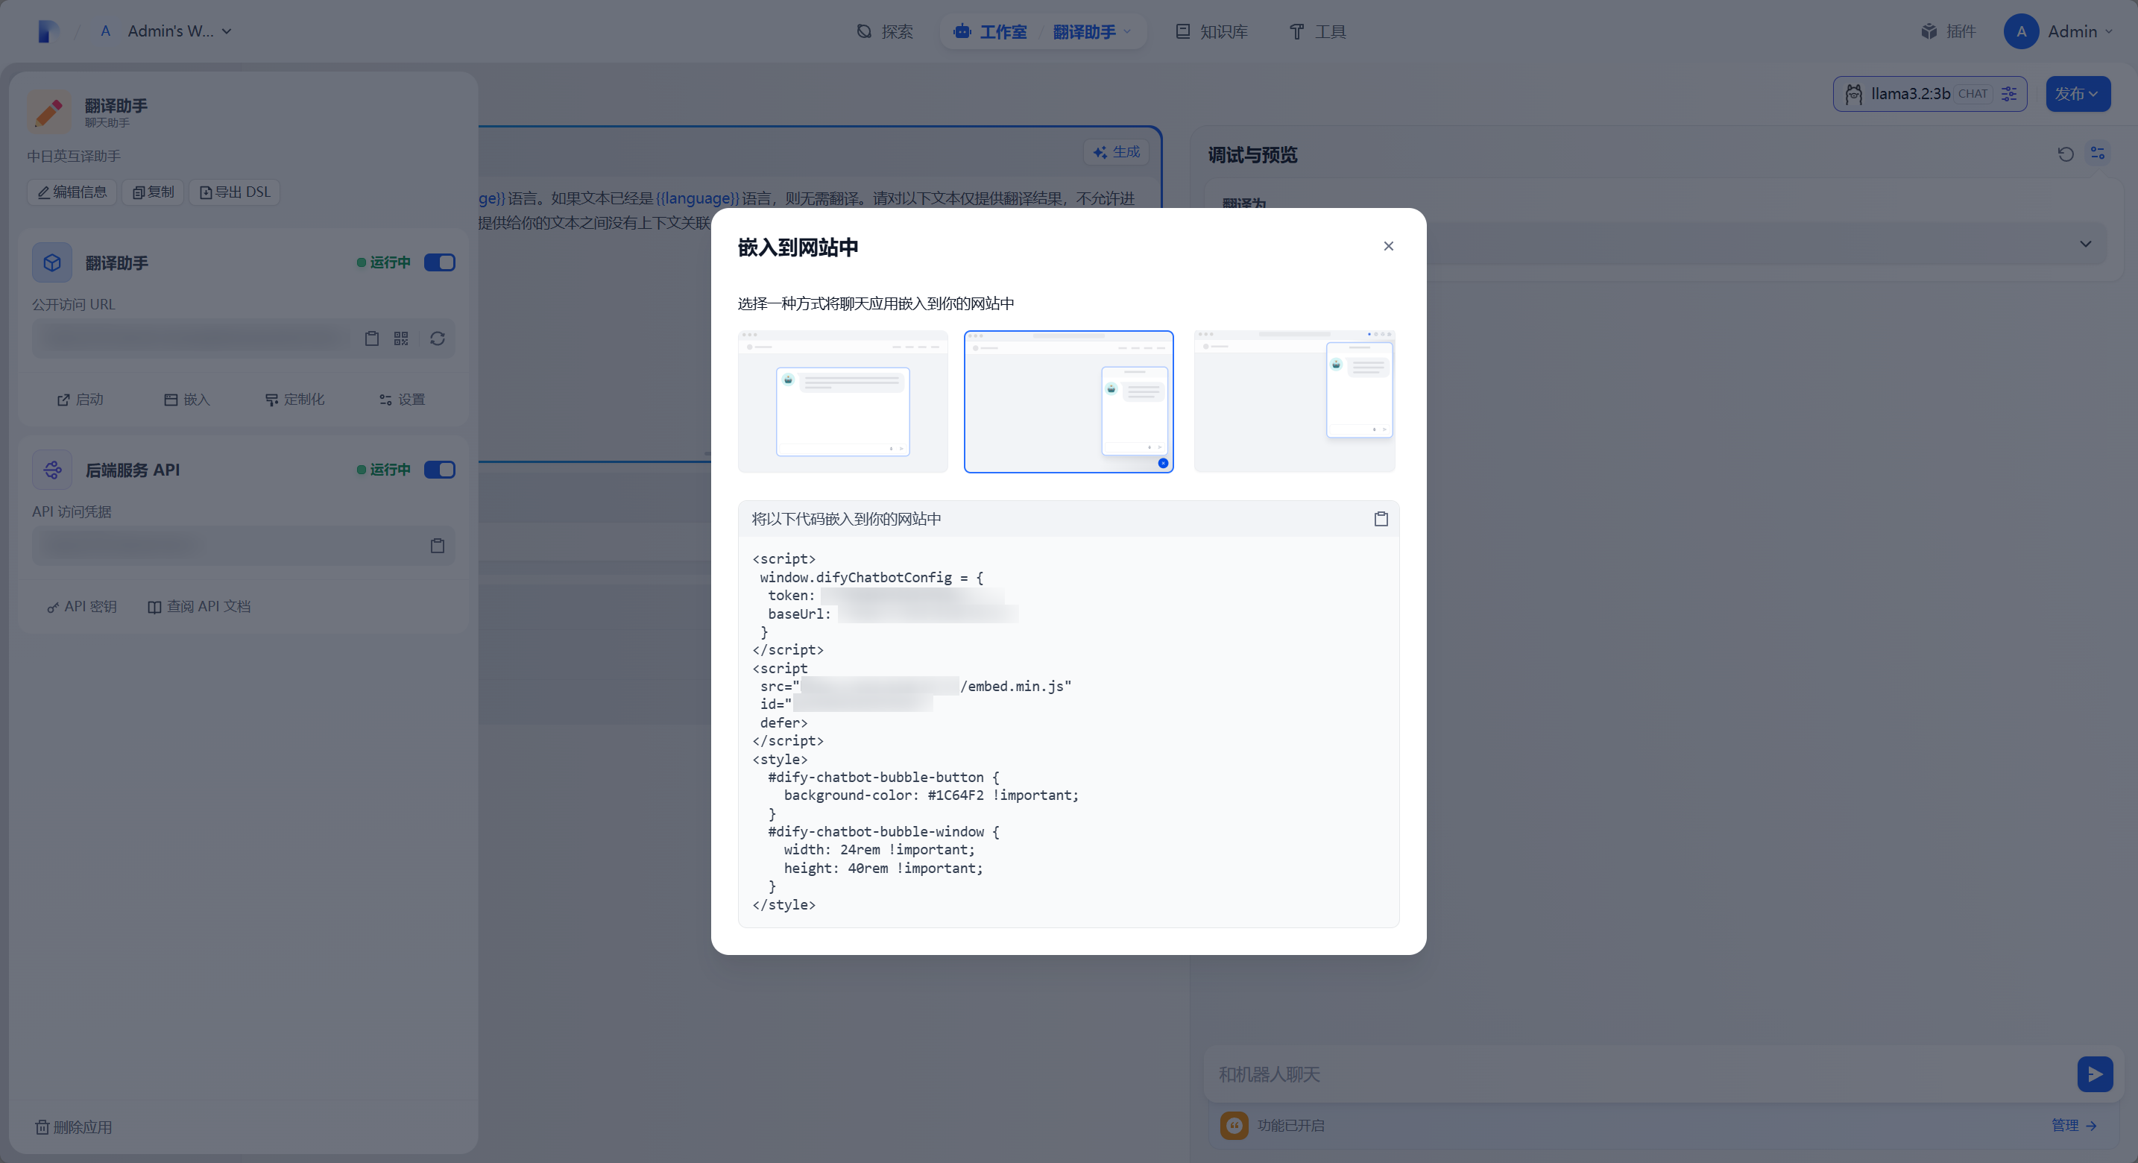This screenshot has width=2138, height=1163.
Task: Select the full-page embed option thumbnail
Action: point(842,402)
